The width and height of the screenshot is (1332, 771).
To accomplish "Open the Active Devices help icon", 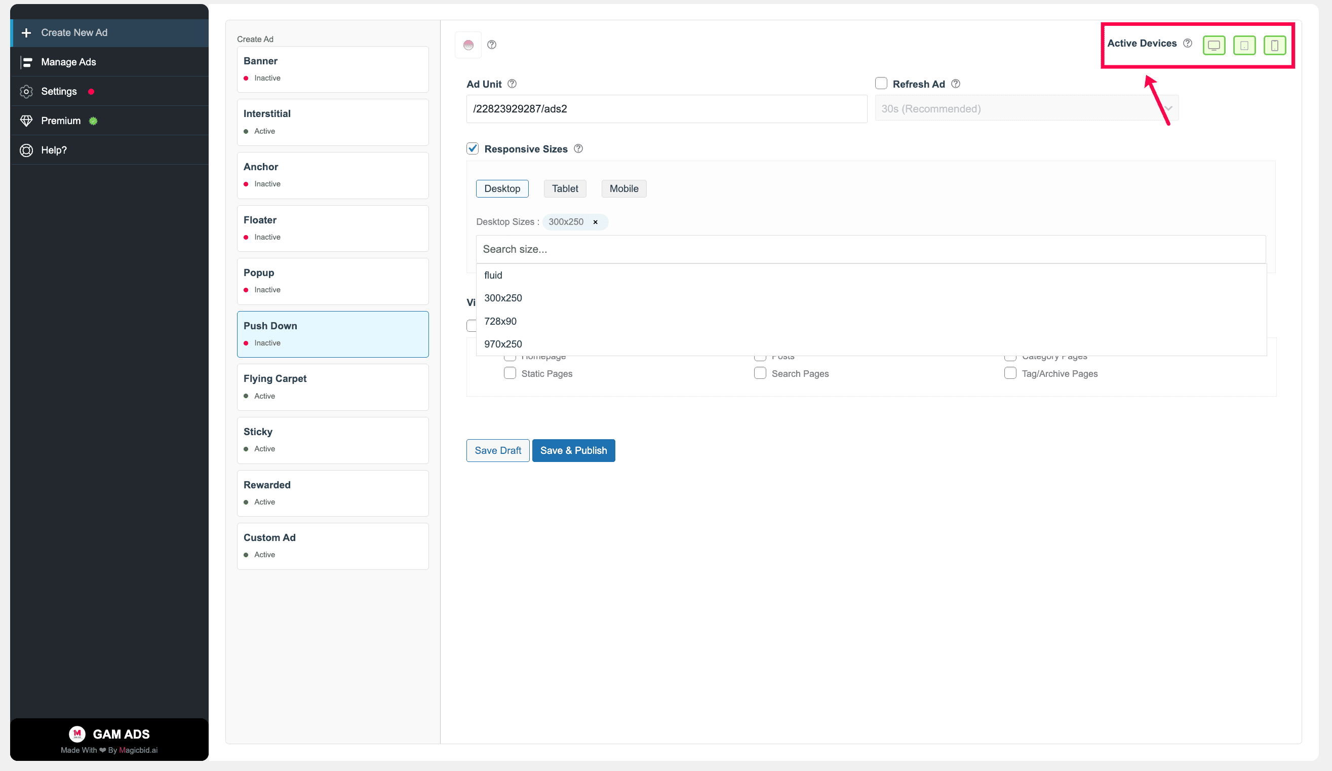I will click(1188, 44).
